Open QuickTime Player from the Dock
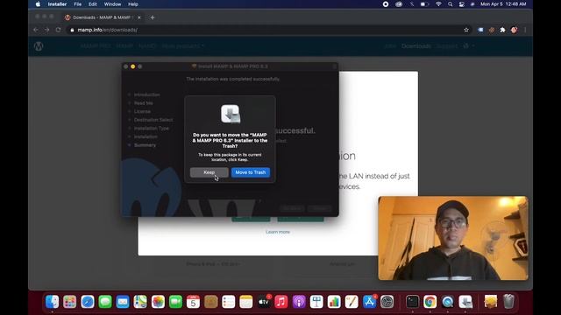The image size is (561, 315). pos(448,302)
